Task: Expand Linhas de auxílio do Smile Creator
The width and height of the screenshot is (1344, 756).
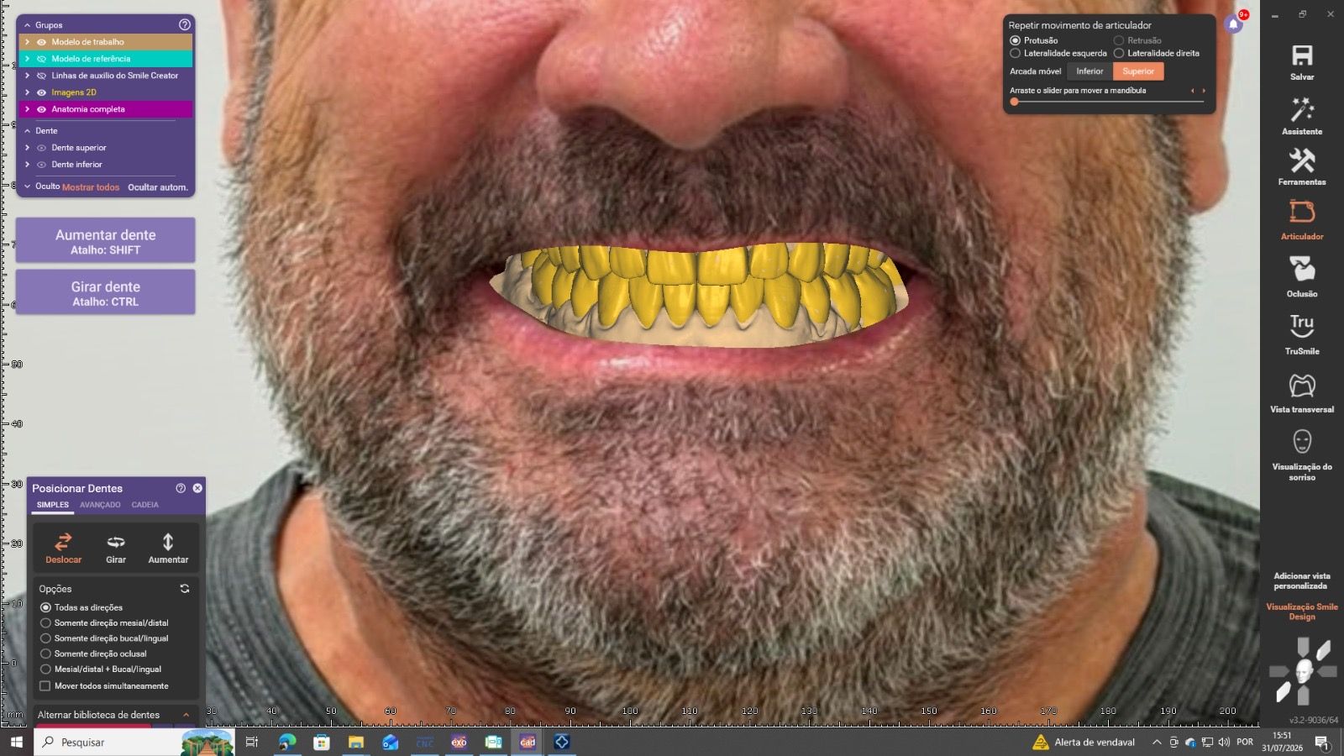Action: pyautogui.click(x=27, y=76)
